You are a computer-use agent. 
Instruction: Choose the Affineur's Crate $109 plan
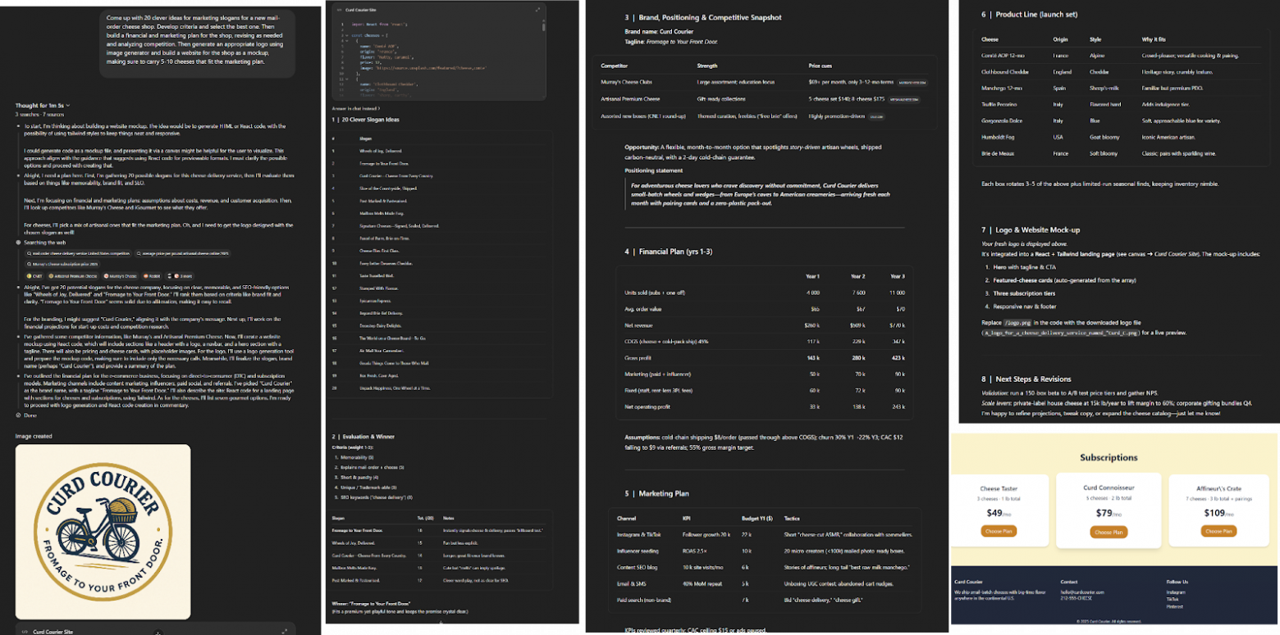[1218, 531]
